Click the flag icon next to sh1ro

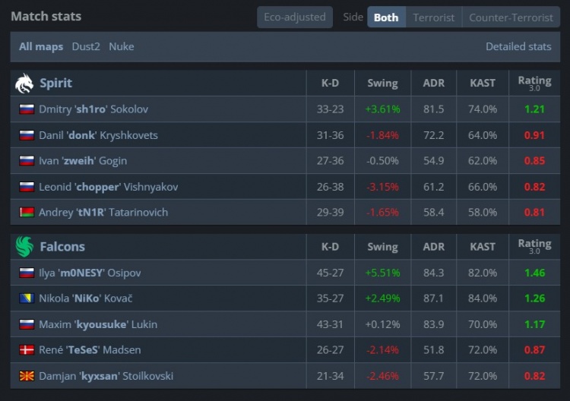pos(27,109)
